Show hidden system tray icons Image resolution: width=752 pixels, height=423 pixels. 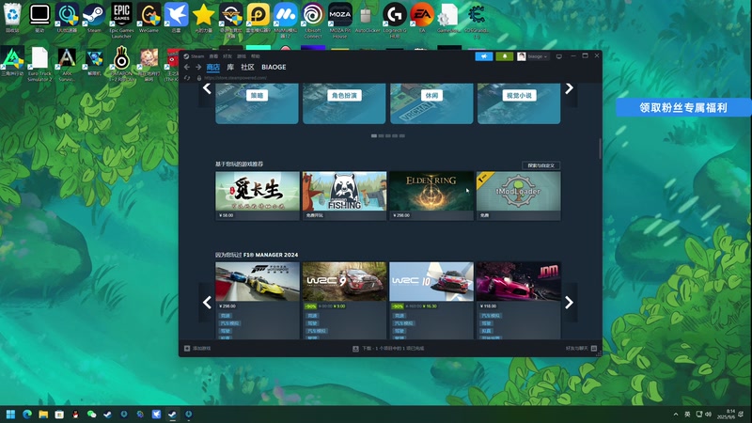pyautogui.click(x=676, y=415)
